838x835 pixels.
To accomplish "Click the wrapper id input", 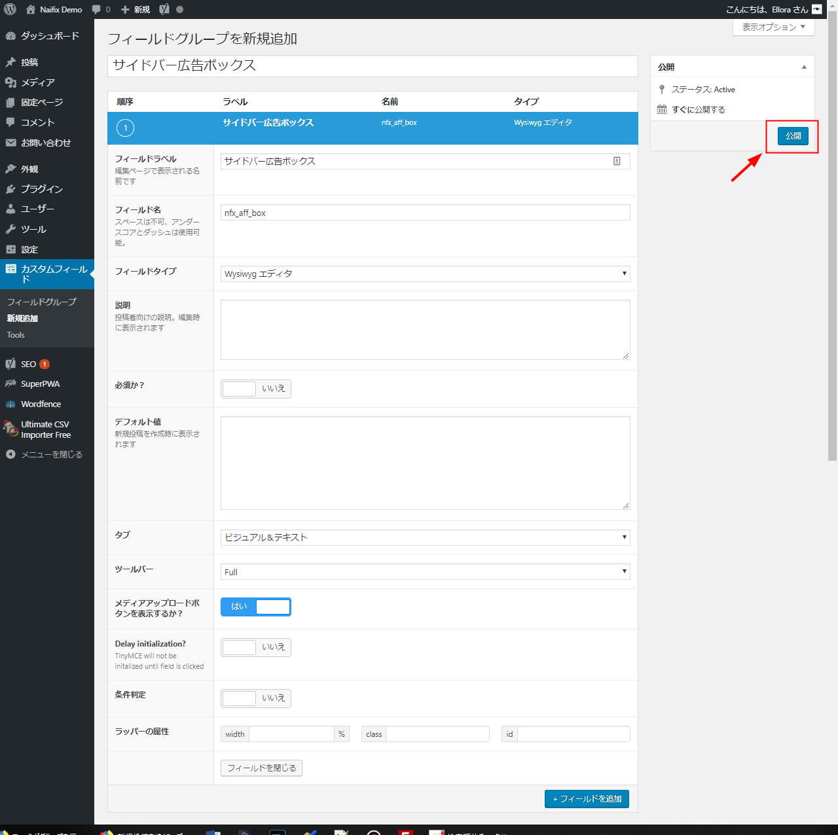I will click(574, 734).
